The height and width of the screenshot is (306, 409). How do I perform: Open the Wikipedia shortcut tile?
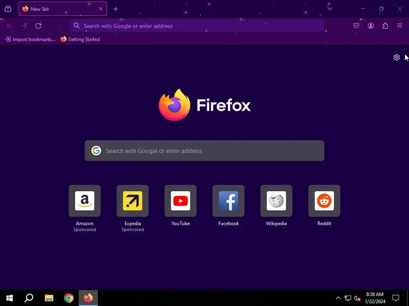coord(276,201)
